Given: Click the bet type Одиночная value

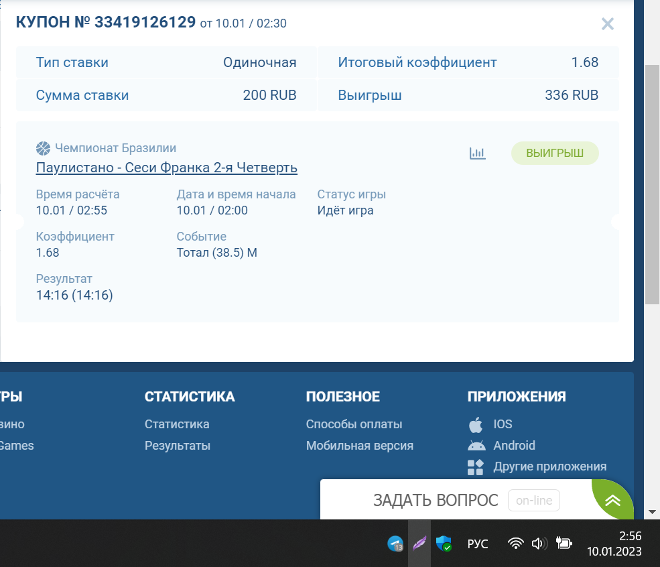Looking at the screenshot, I should [x=260, y=62].
